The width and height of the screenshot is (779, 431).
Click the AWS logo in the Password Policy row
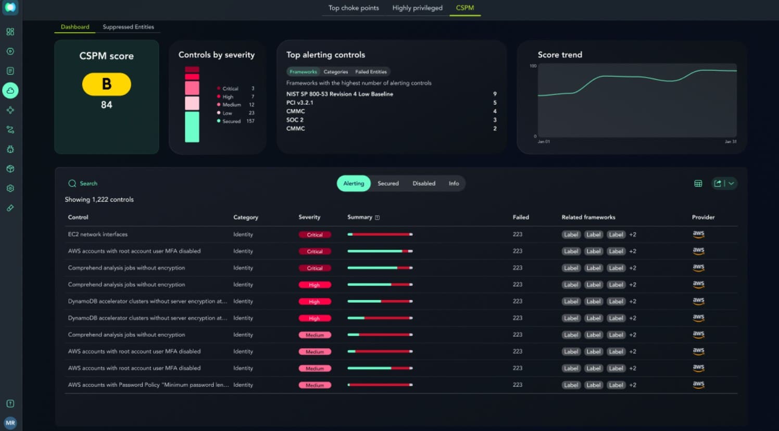(x=698, y=385)
